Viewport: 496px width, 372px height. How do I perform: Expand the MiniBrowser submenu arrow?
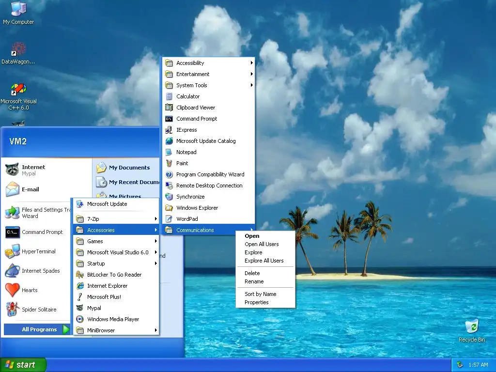(x=155, y=330)
